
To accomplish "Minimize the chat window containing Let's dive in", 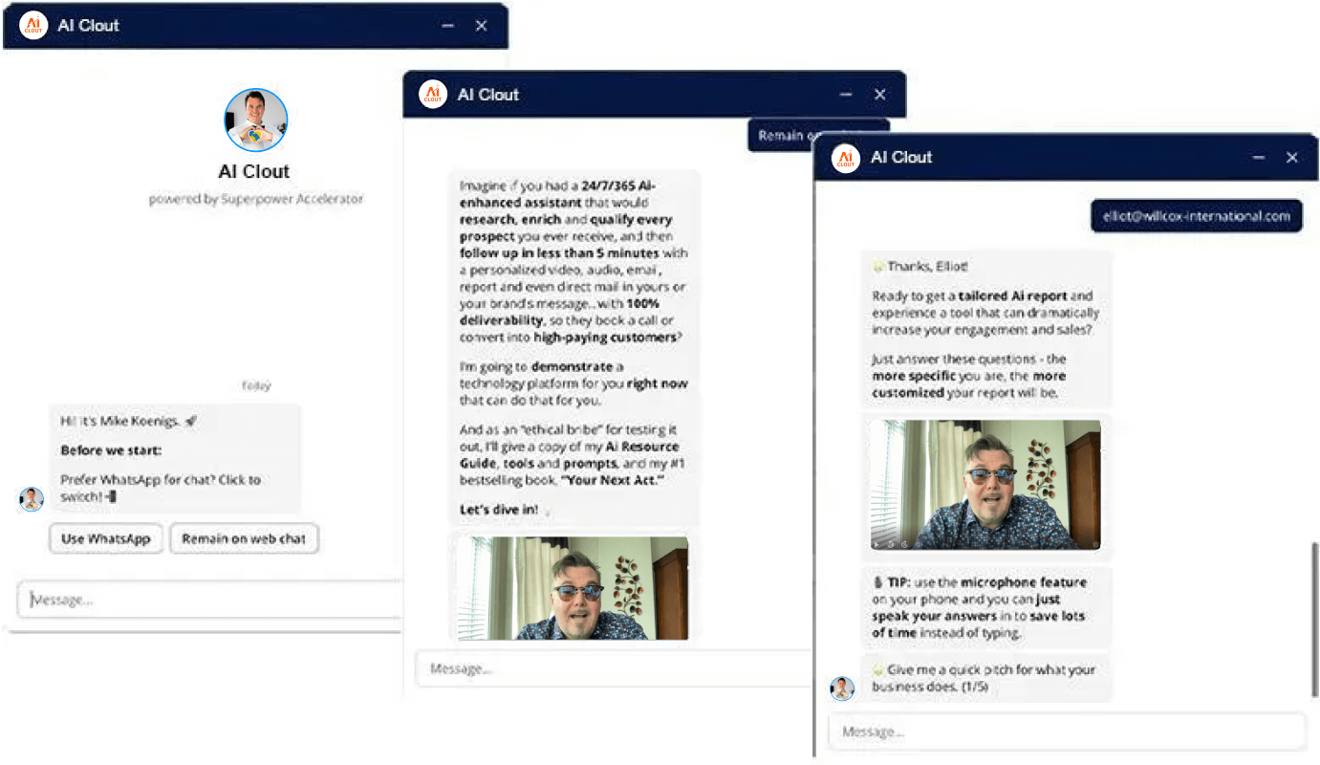I will [x=846, y=94].
